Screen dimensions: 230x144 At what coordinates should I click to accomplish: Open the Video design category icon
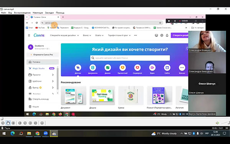[152, 68]
